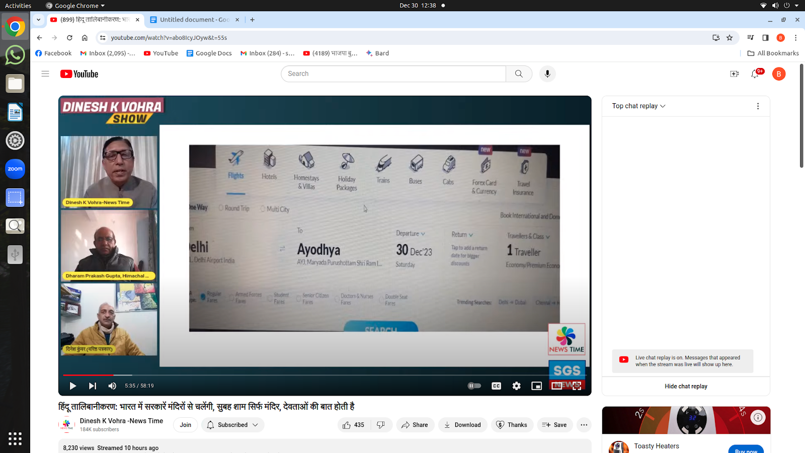Open YouTube account avatar menu

click(779, 74)
